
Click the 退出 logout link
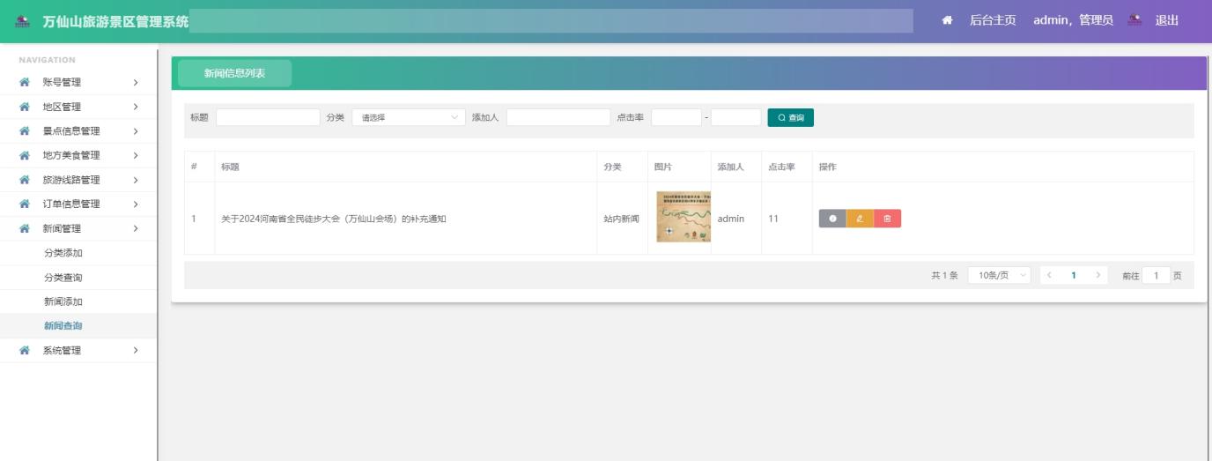1167,20
